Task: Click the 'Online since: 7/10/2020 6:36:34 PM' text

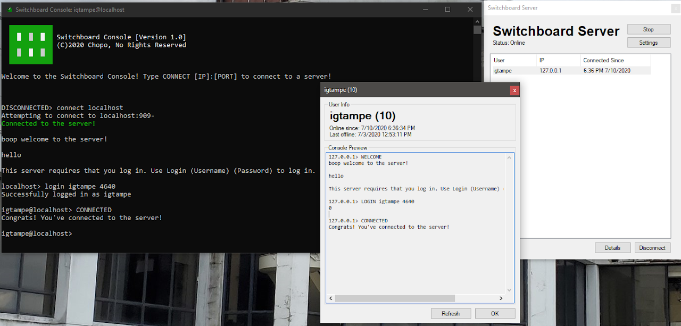Action: [372, 128]
